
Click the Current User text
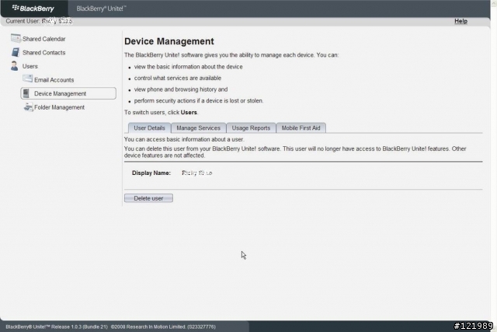pyautogui.click(x=39, y=21)
